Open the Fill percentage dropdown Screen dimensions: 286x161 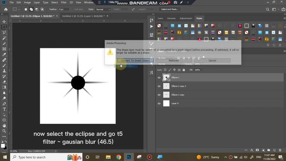(x=202, y=70)
